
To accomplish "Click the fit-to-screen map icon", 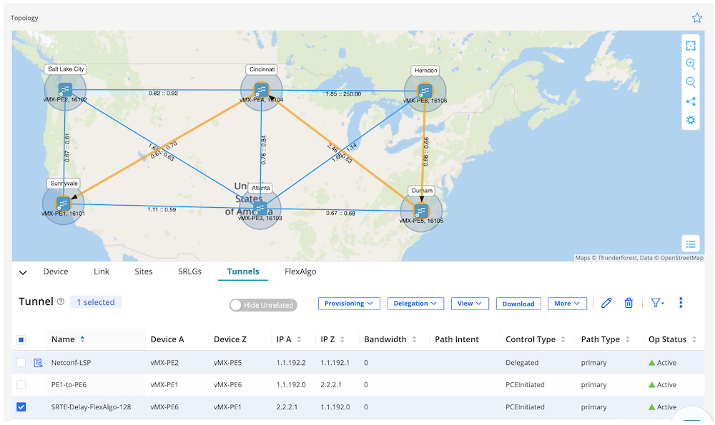I will pos(691,46).
